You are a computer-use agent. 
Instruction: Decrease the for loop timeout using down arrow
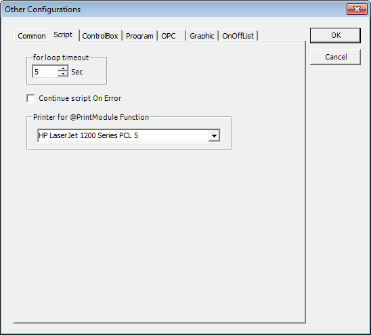pos(63,74)
